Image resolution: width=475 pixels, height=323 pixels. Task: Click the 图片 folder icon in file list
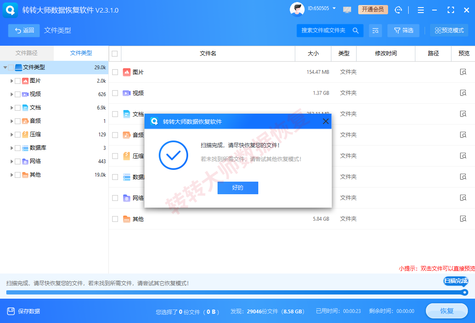(127, 72)
